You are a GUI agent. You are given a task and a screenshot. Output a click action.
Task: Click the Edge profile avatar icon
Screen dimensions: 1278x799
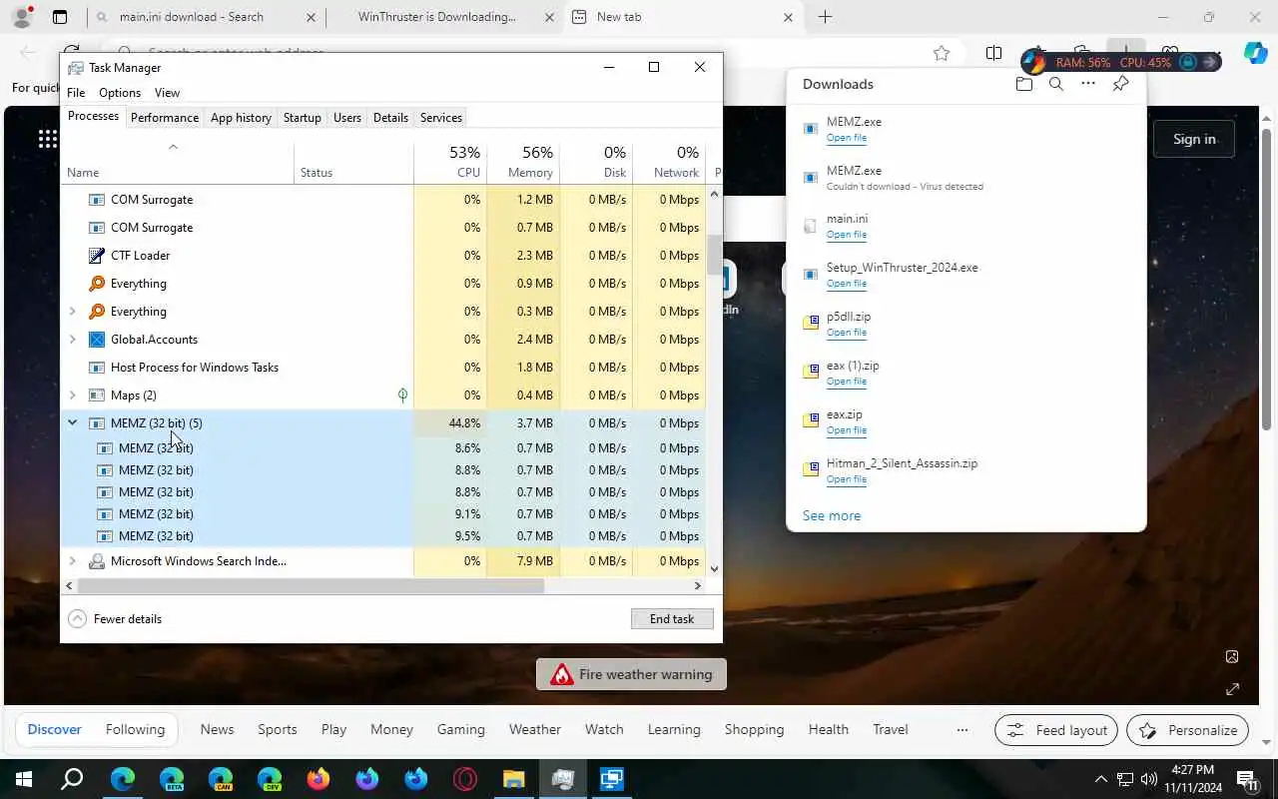[x=22, y=17]
